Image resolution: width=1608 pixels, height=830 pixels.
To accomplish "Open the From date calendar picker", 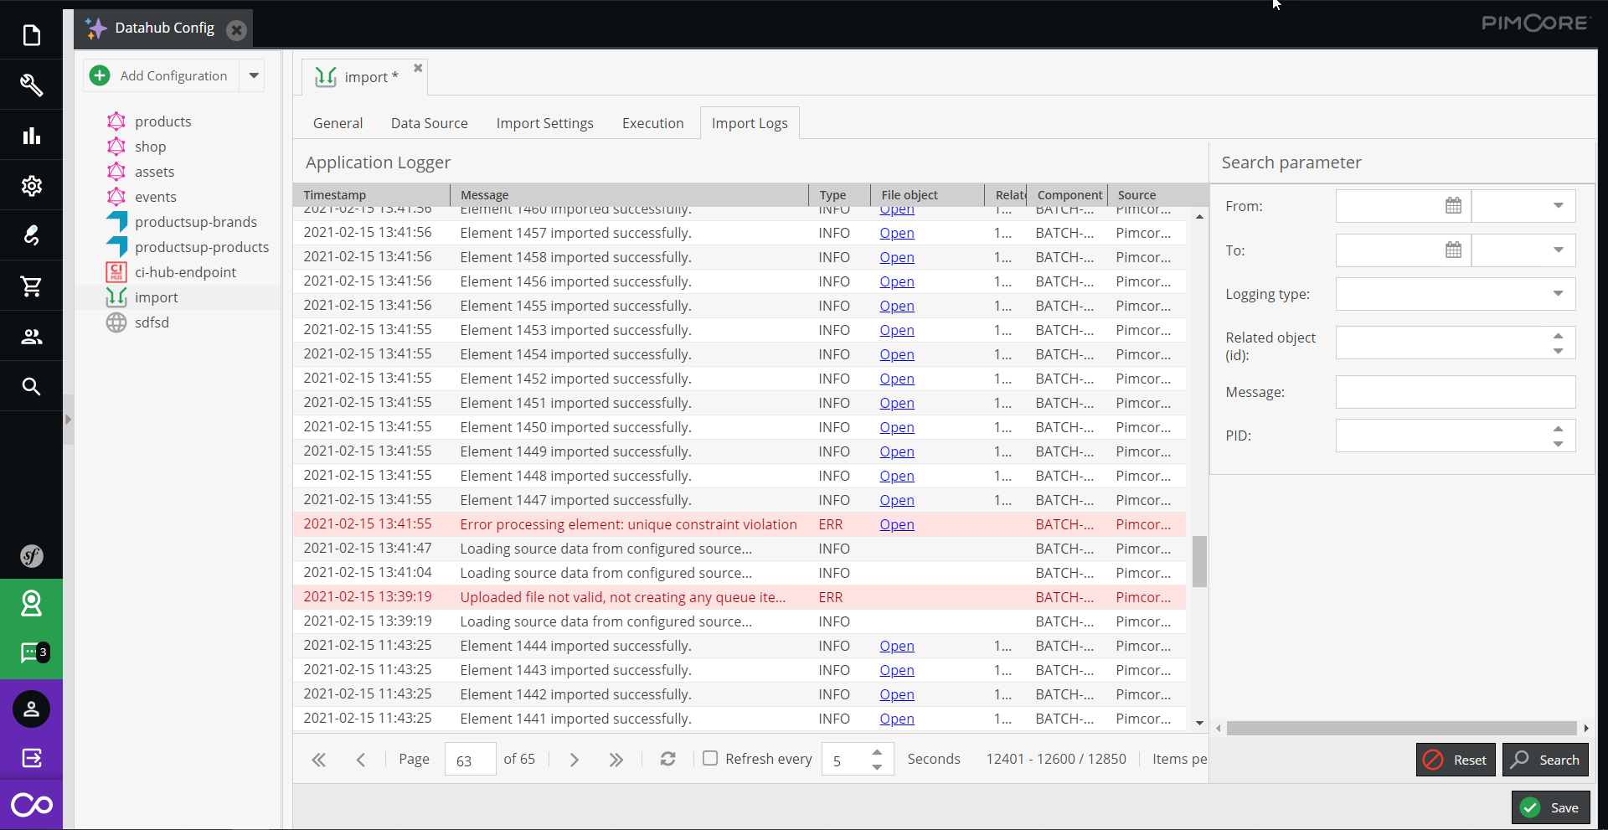I will click(x=1453, y=206).
